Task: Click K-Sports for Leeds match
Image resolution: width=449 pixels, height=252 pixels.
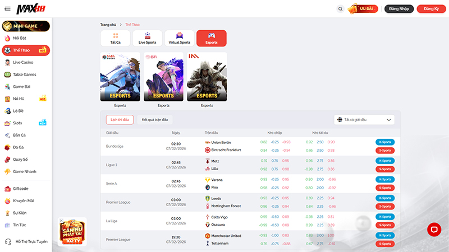Action: 385,198
